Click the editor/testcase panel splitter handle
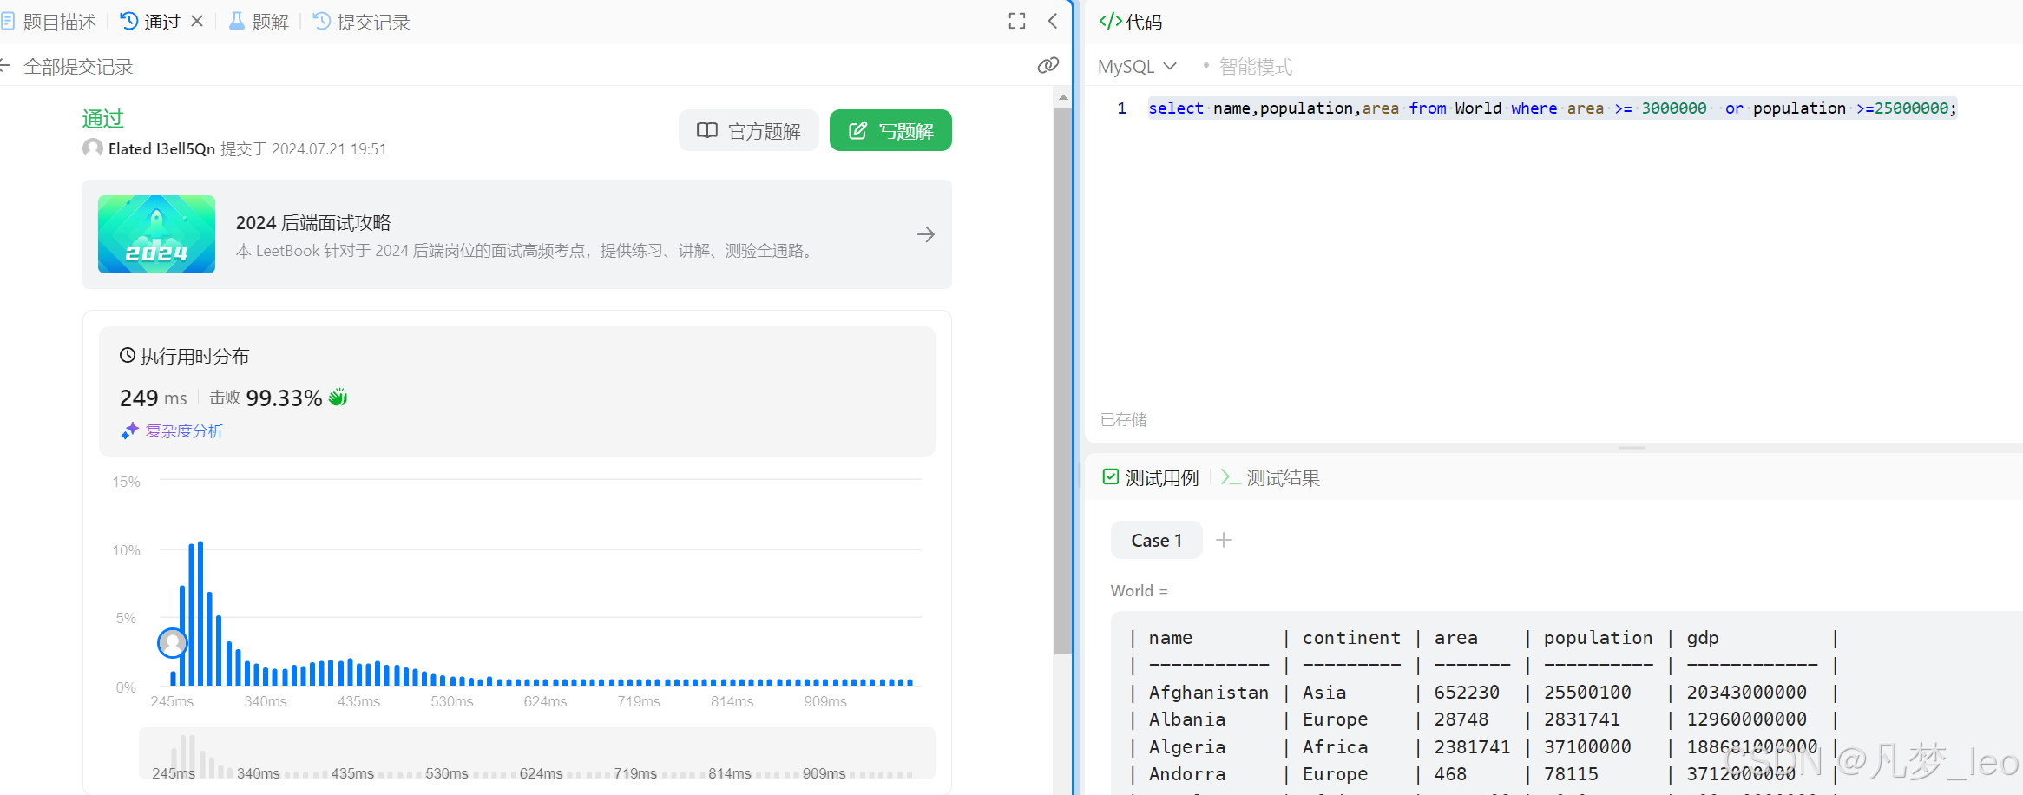The image size is (2023, 795). pyautogui.click(x=1632, y=448)
